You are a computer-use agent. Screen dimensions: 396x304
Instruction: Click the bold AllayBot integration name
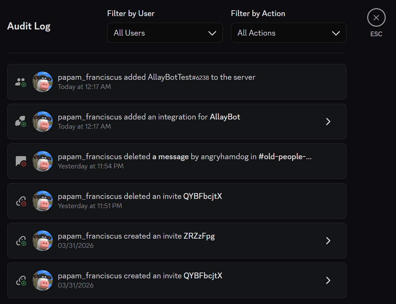tap(225, 117)
